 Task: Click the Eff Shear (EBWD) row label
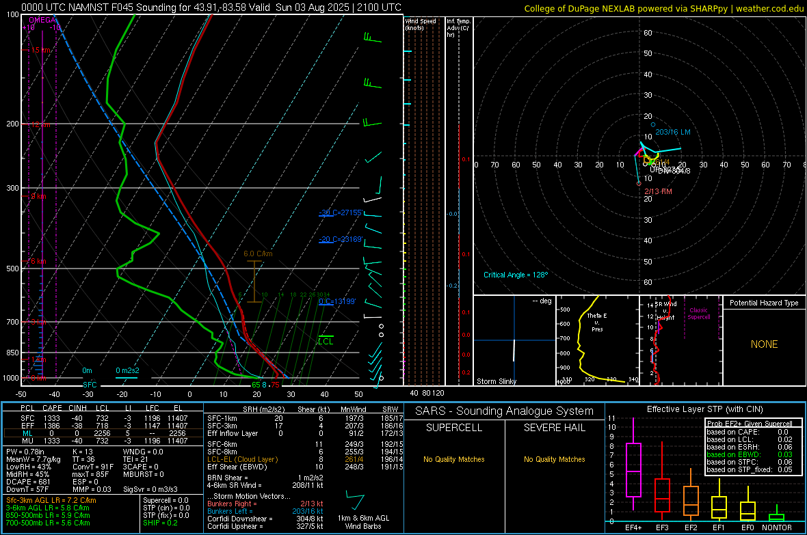click(237, 467)
